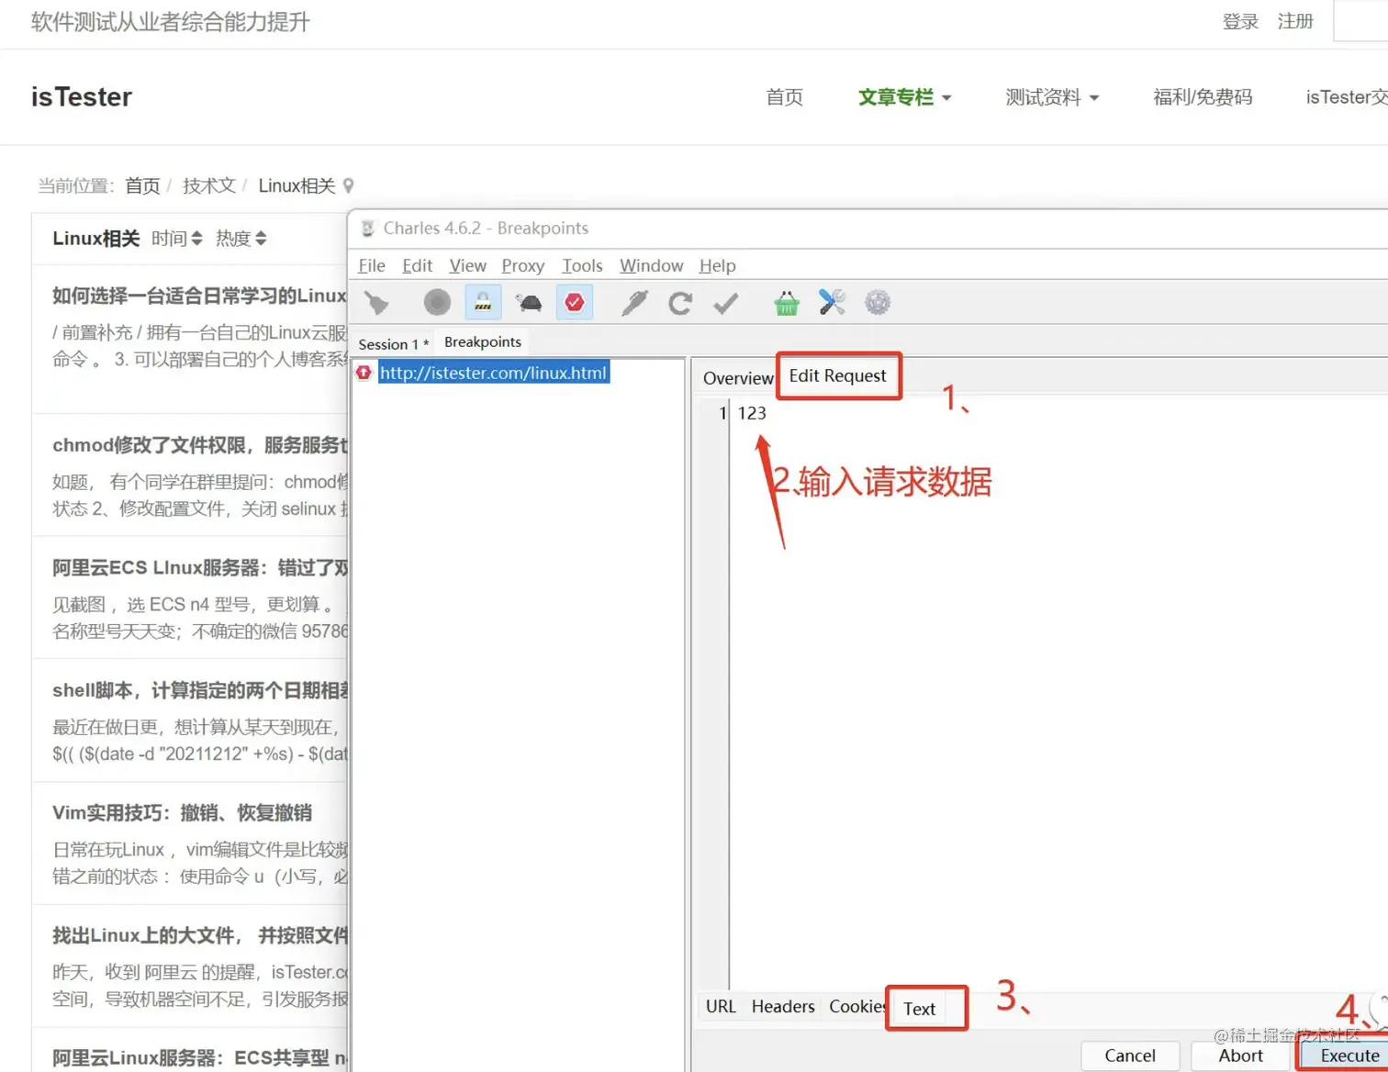
Task: Open article chmod修改了文件权限
Action: pyautogui.click(x=199, y=445)
